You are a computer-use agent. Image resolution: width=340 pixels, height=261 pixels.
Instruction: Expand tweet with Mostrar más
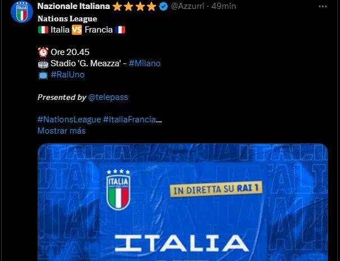point(62,131)
